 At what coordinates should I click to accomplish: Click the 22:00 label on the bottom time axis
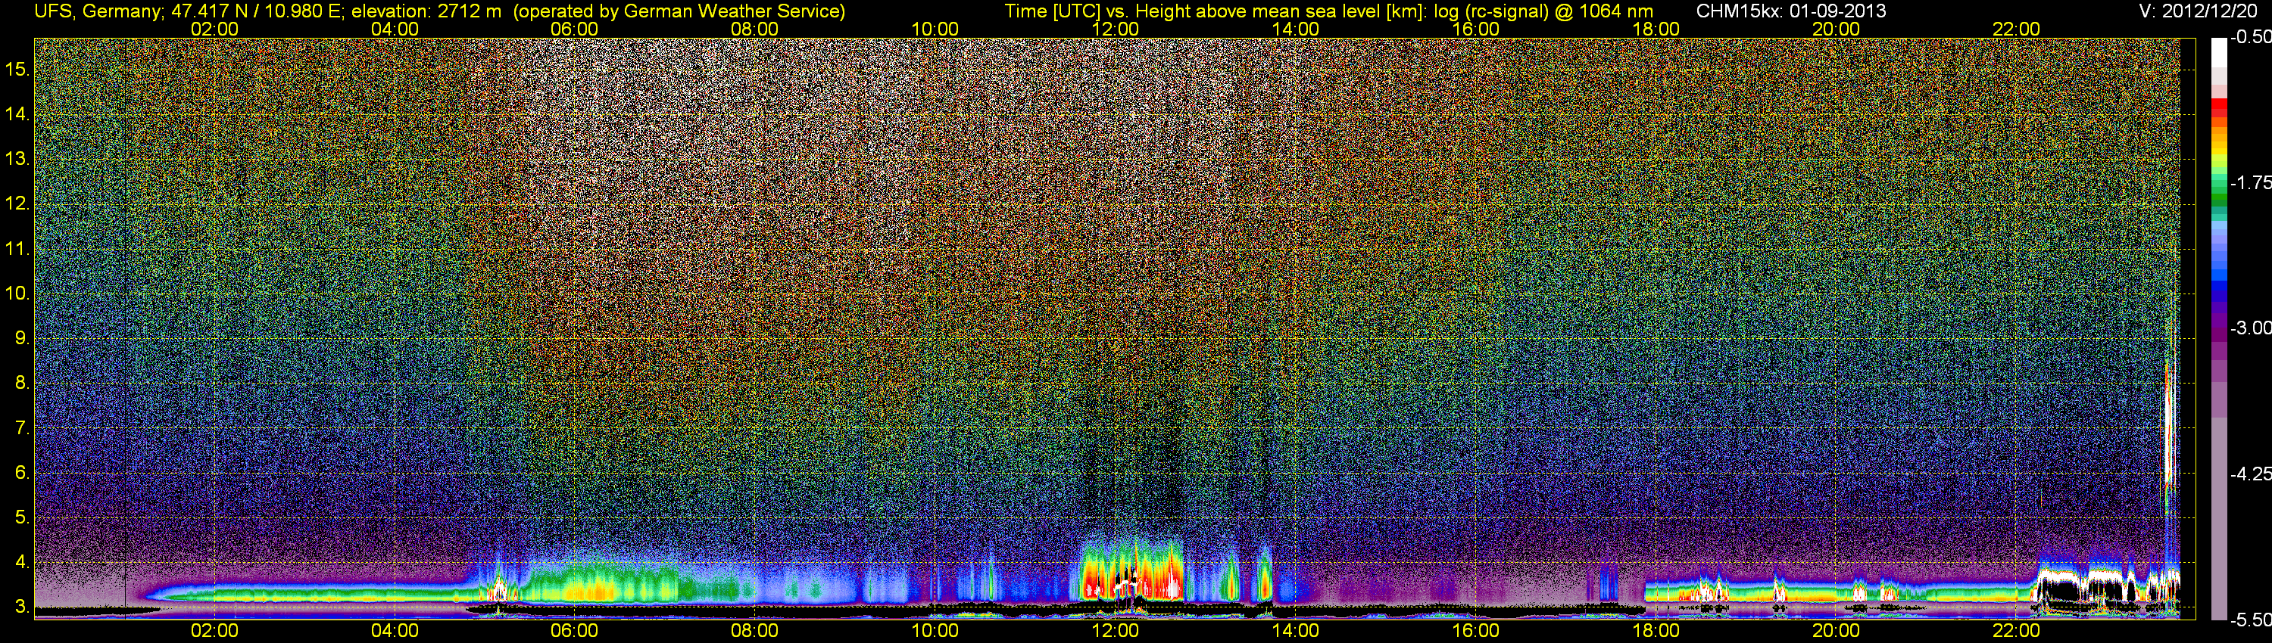coord(2016,631)
